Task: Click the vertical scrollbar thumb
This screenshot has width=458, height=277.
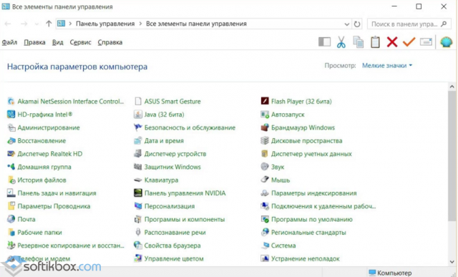Action: click(x=452, y=156)
